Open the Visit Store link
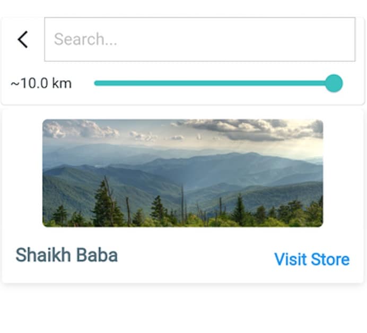The image size is (367, 333). click(311, 259)
